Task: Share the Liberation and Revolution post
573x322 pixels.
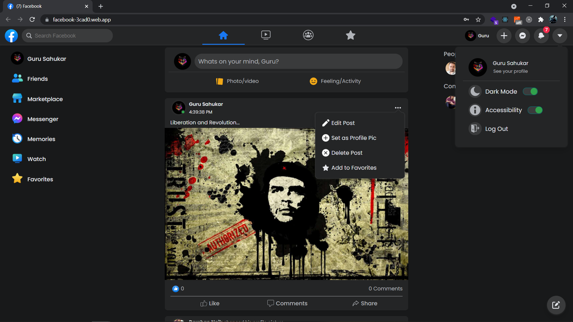Action: point(365,304)
